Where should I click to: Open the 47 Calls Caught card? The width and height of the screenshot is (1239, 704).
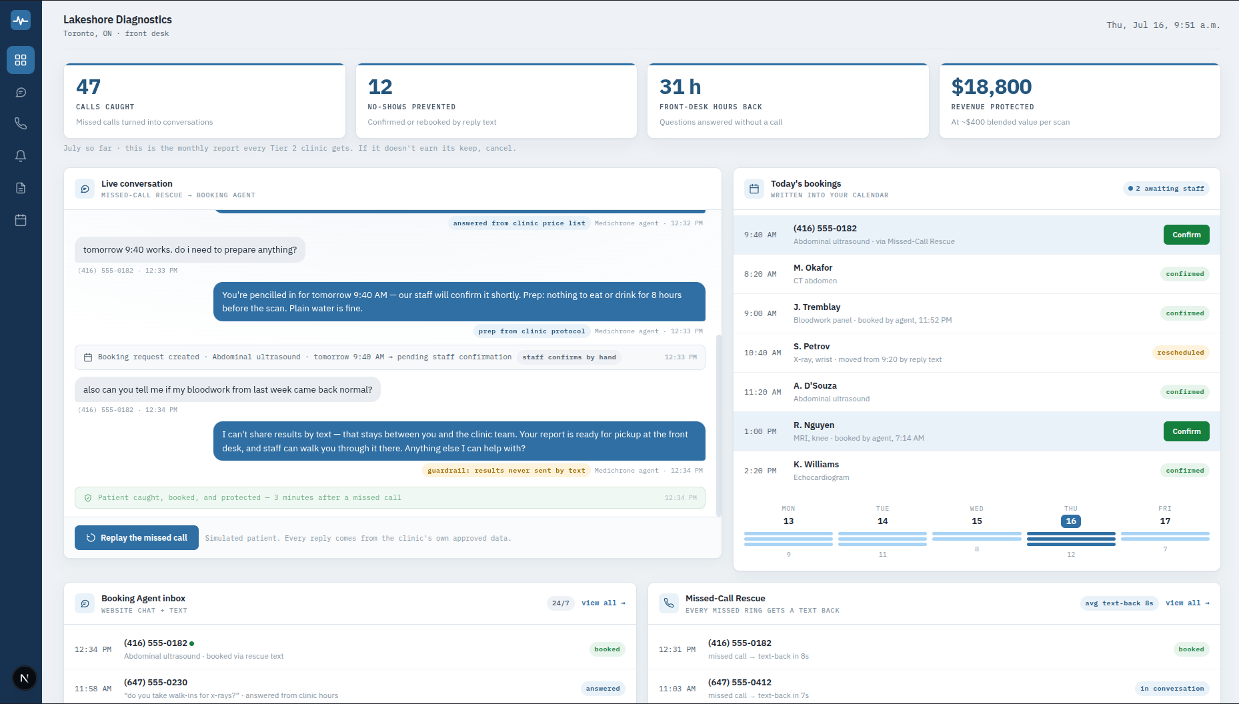point(205,101)
